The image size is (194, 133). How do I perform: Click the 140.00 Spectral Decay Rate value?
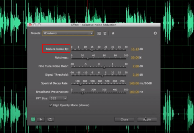click(x=134, y=83)
